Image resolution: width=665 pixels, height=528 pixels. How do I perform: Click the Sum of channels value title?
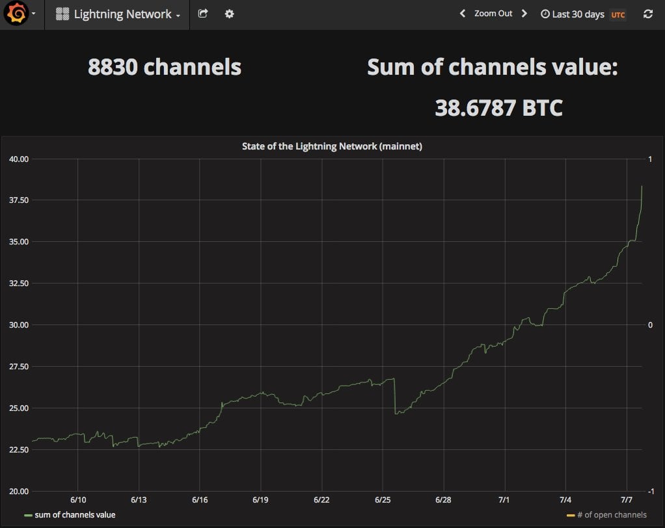coord(493,67)
